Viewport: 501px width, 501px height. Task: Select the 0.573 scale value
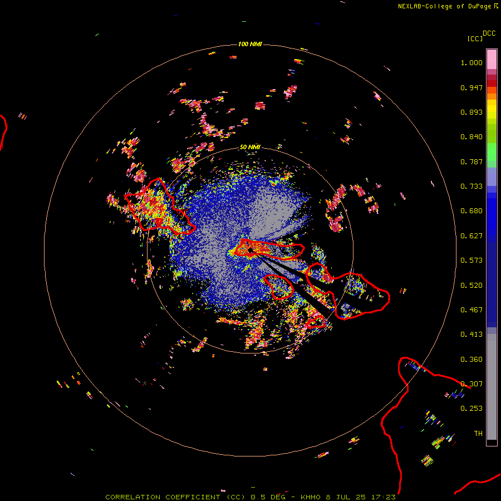click(471, 261)
